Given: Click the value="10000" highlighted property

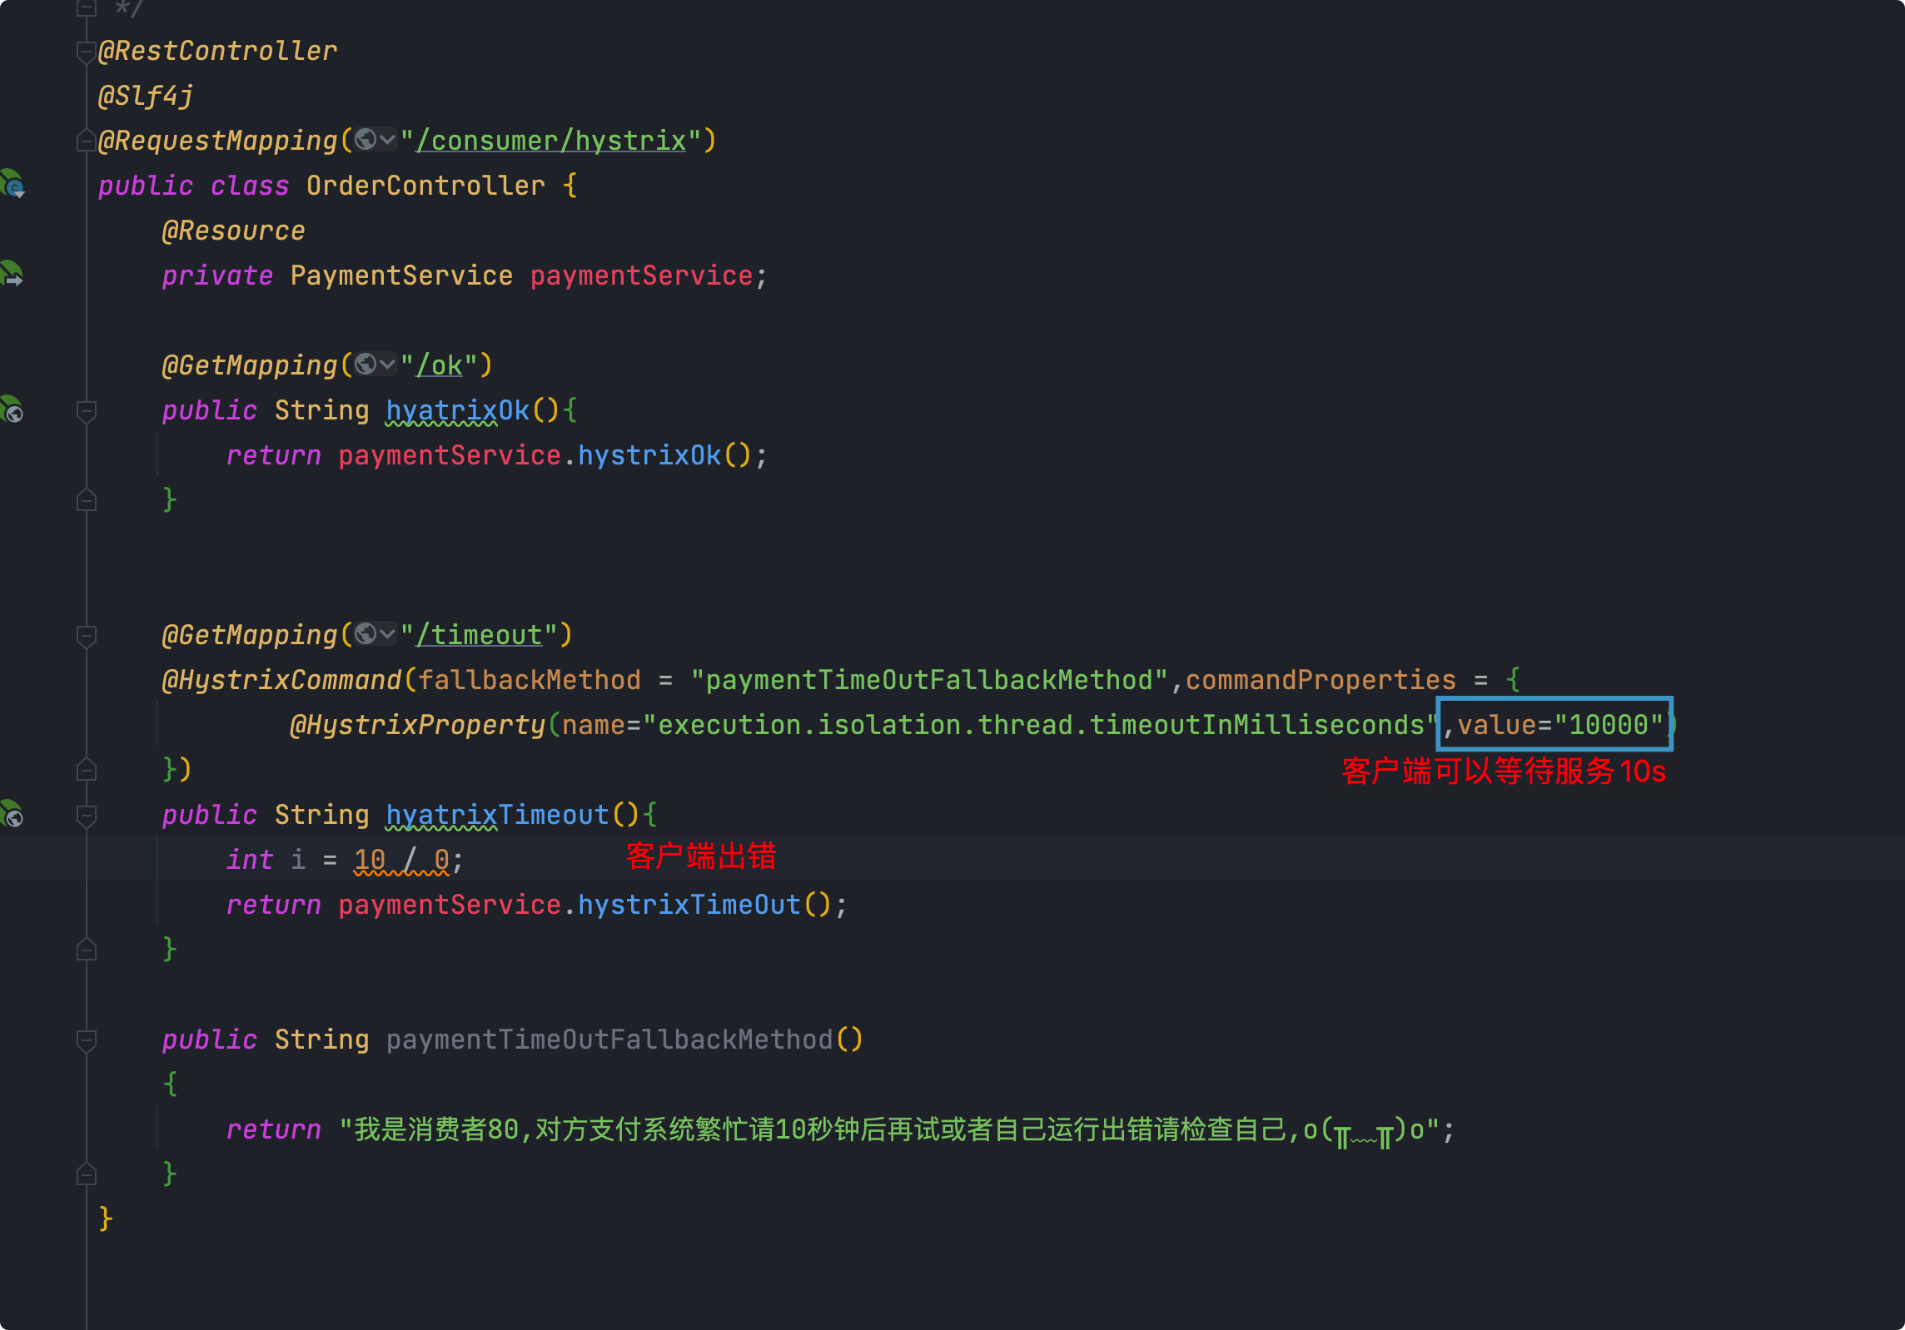Looking at the screenshot, I should tap(1554, 725).
